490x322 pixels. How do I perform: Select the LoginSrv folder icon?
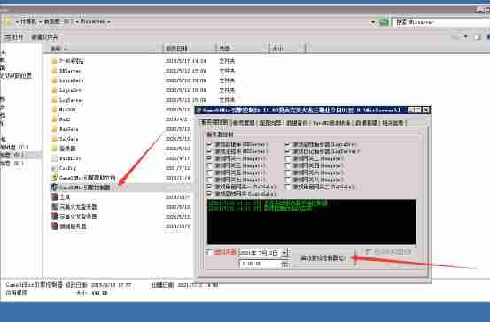[54, 90]
